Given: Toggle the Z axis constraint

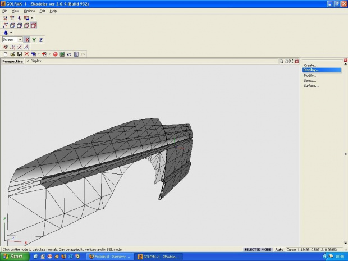Looking at the screenshot, I should point(41,40).
